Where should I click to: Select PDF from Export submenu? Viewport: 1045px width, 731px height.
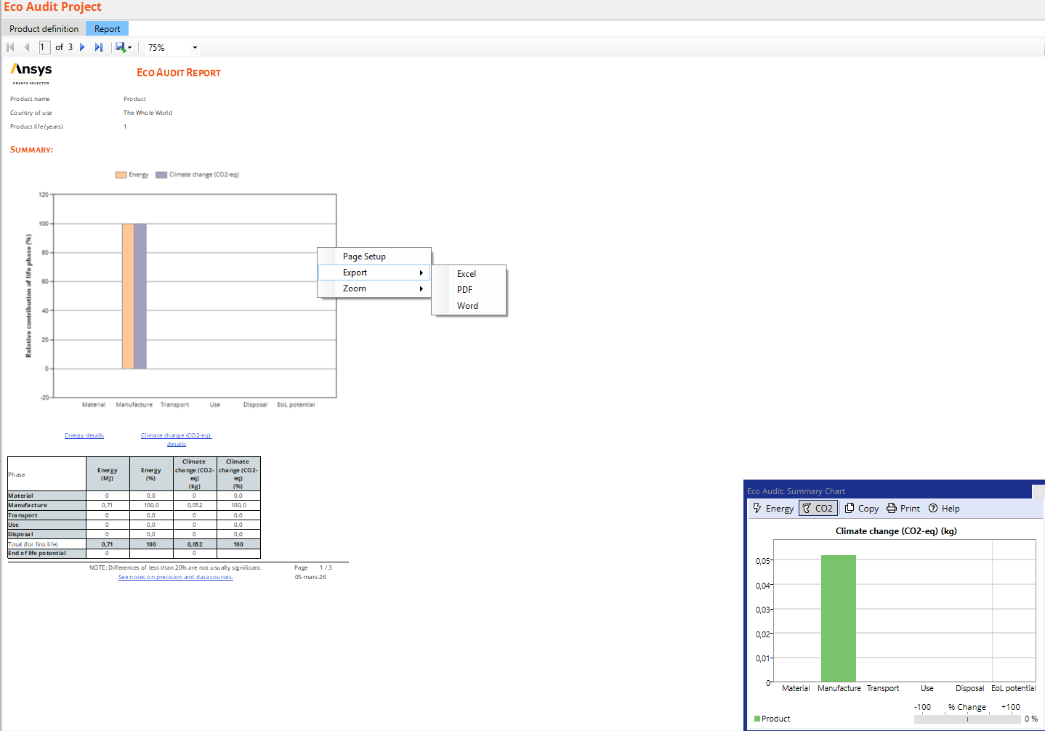(464, 290)
